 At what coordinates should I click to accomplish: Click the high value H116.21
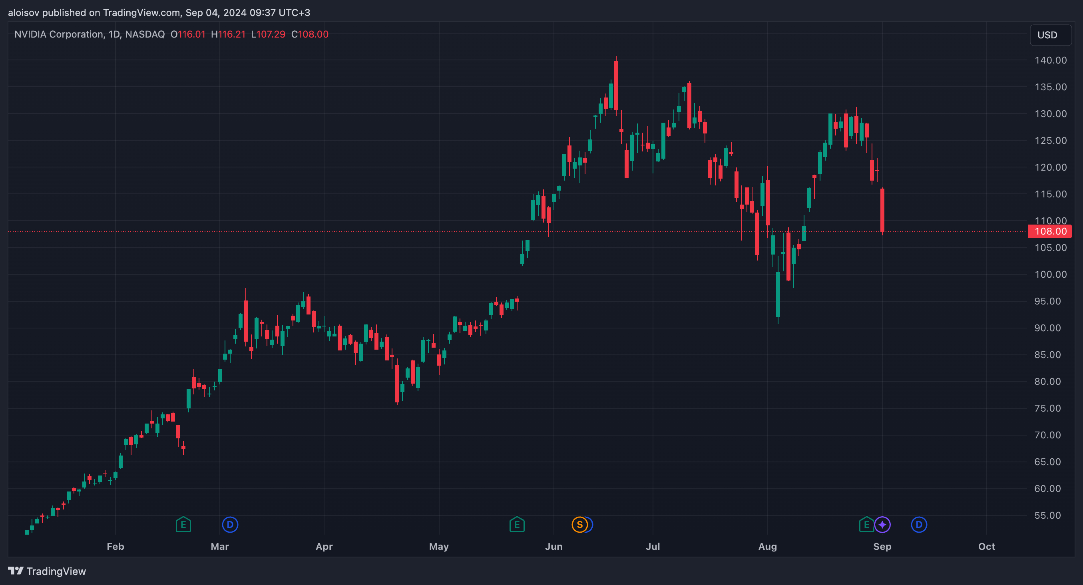click(x=228, y=34)
